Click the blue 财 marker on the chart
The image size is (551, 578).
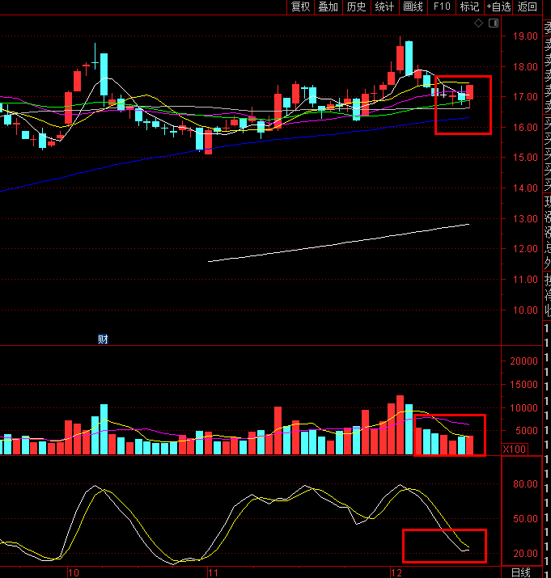point(103,339)
